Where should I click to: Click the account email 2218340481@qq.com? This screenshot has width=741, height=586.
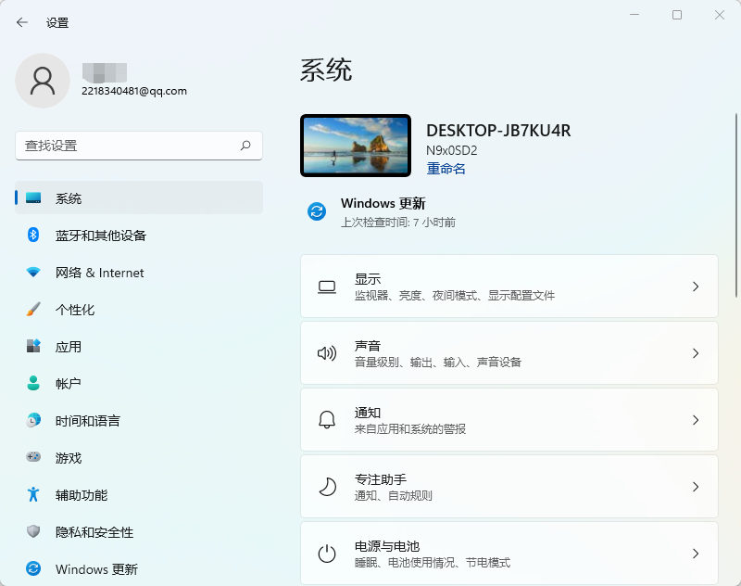(134, 91)
